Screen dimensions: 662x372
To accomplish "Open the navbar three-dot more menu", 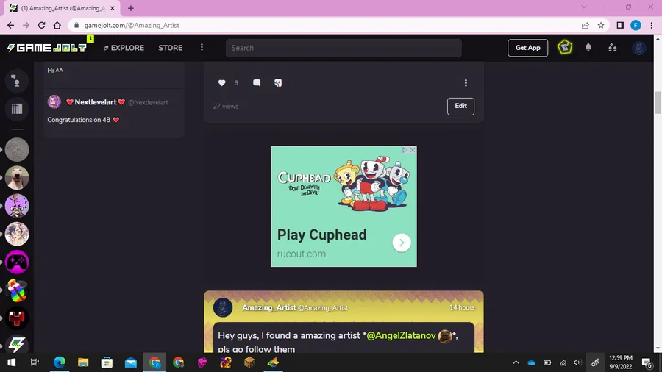I will click(202, 47).
